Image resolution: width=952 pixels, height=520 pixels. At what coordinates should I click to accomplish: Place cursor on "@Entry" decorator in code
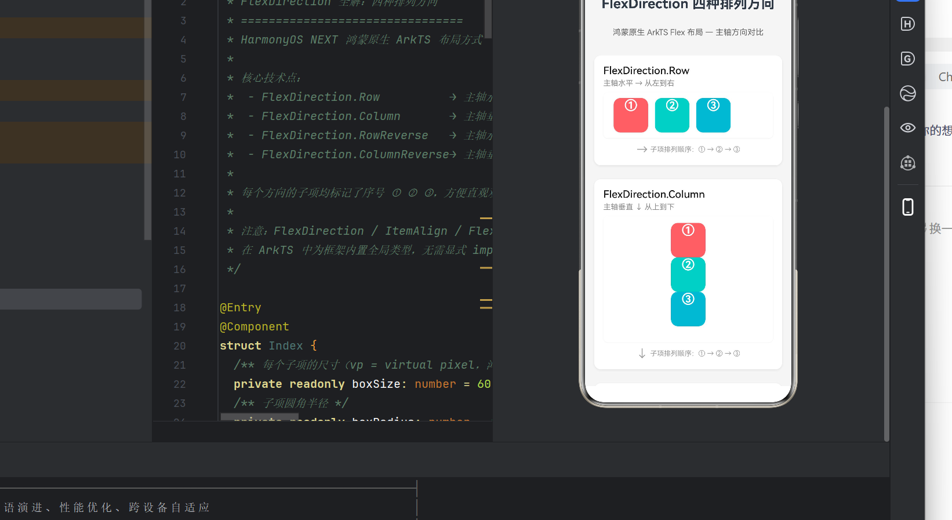tap(240, 308)
